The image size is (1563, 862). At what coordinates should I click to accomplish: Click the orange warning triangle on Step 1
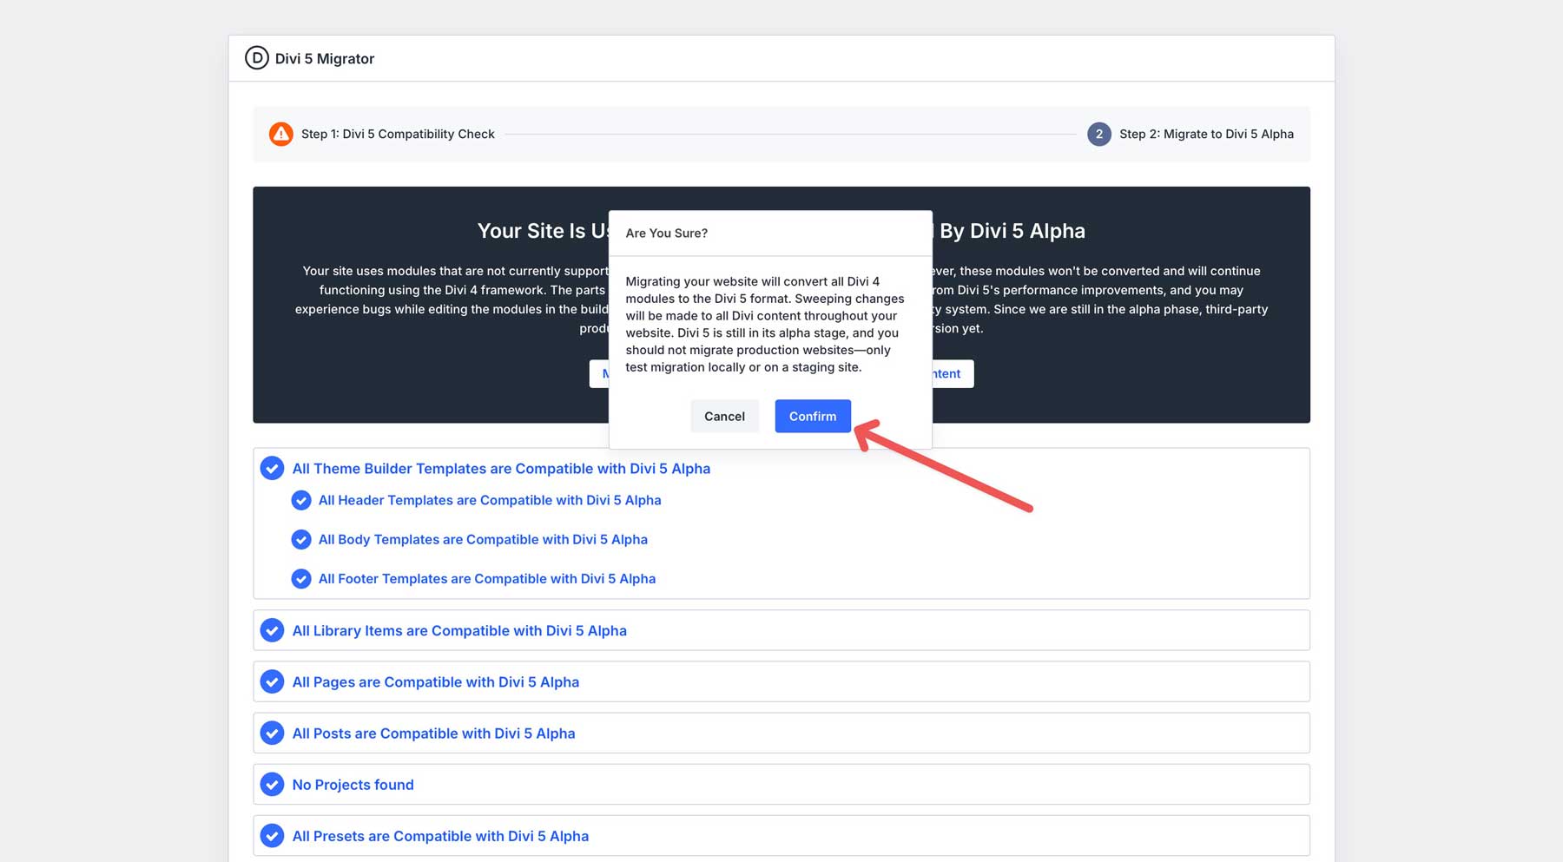[280, 134]
